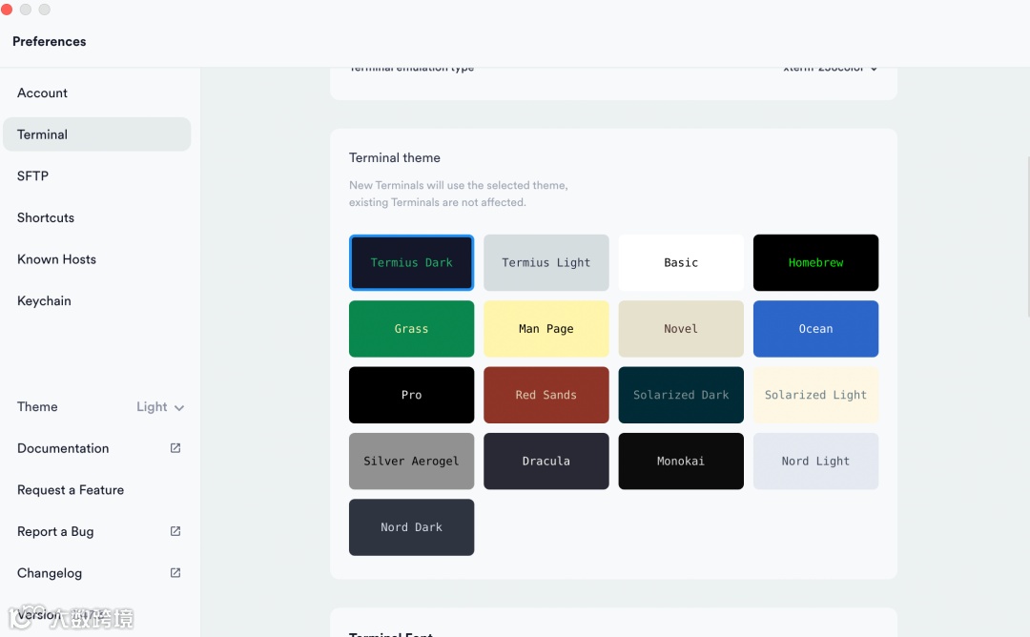The image size is (1030, 637).
Task: Select the Dracula terminal theme
Action: (546, 461)
